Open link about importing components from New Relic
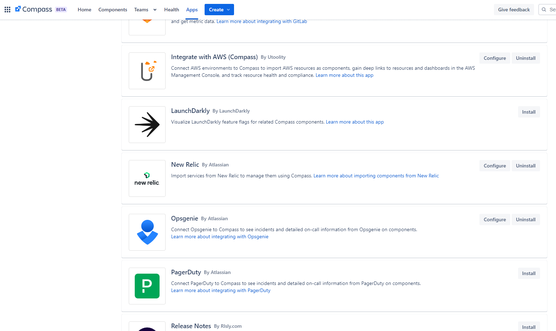556x331 pixels. tap(376, 176)
